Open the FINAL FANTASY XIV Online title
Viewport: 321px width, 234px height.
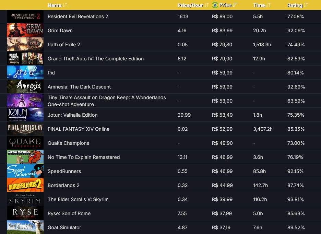pyautogui.click(x=79, y=129)
